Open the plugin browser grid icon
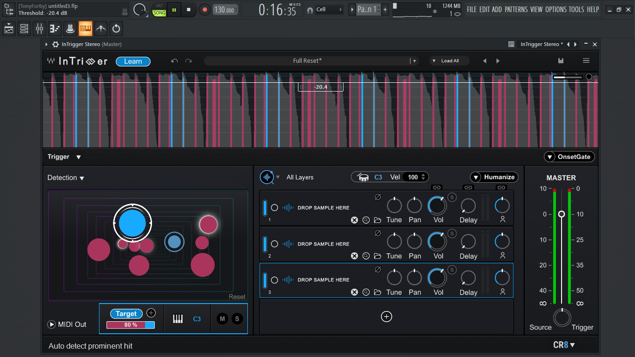Viewport: 635px width, 357px height. 511,44
